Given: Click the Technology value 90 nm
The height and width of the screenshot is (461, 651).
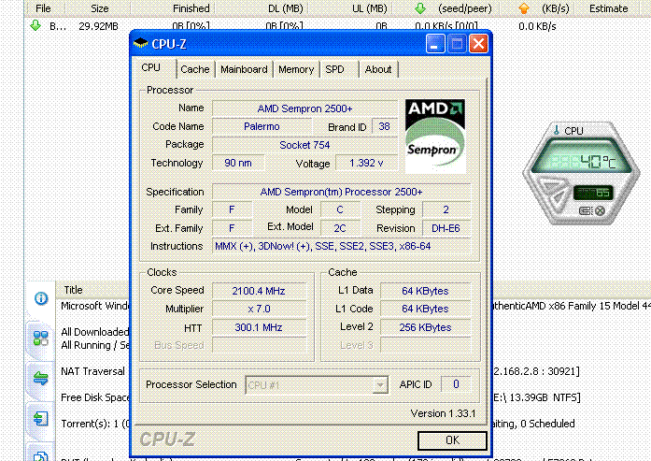Looking at the screenshot, I should tap(238, 163).
